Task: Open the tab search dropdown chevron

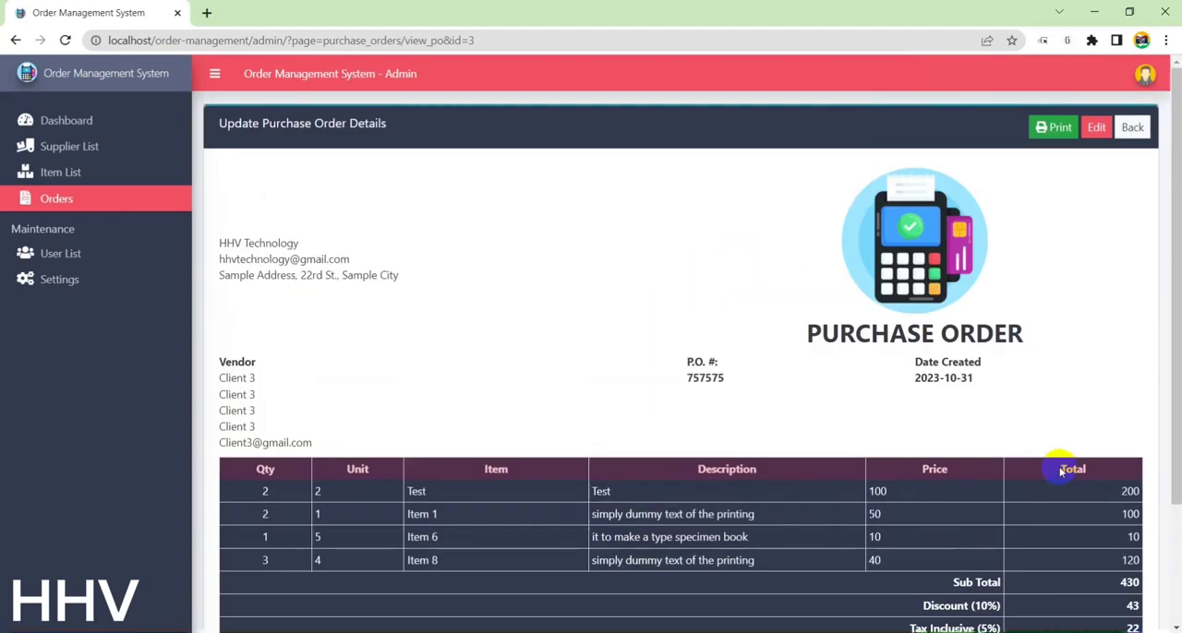Action: 1059,12
